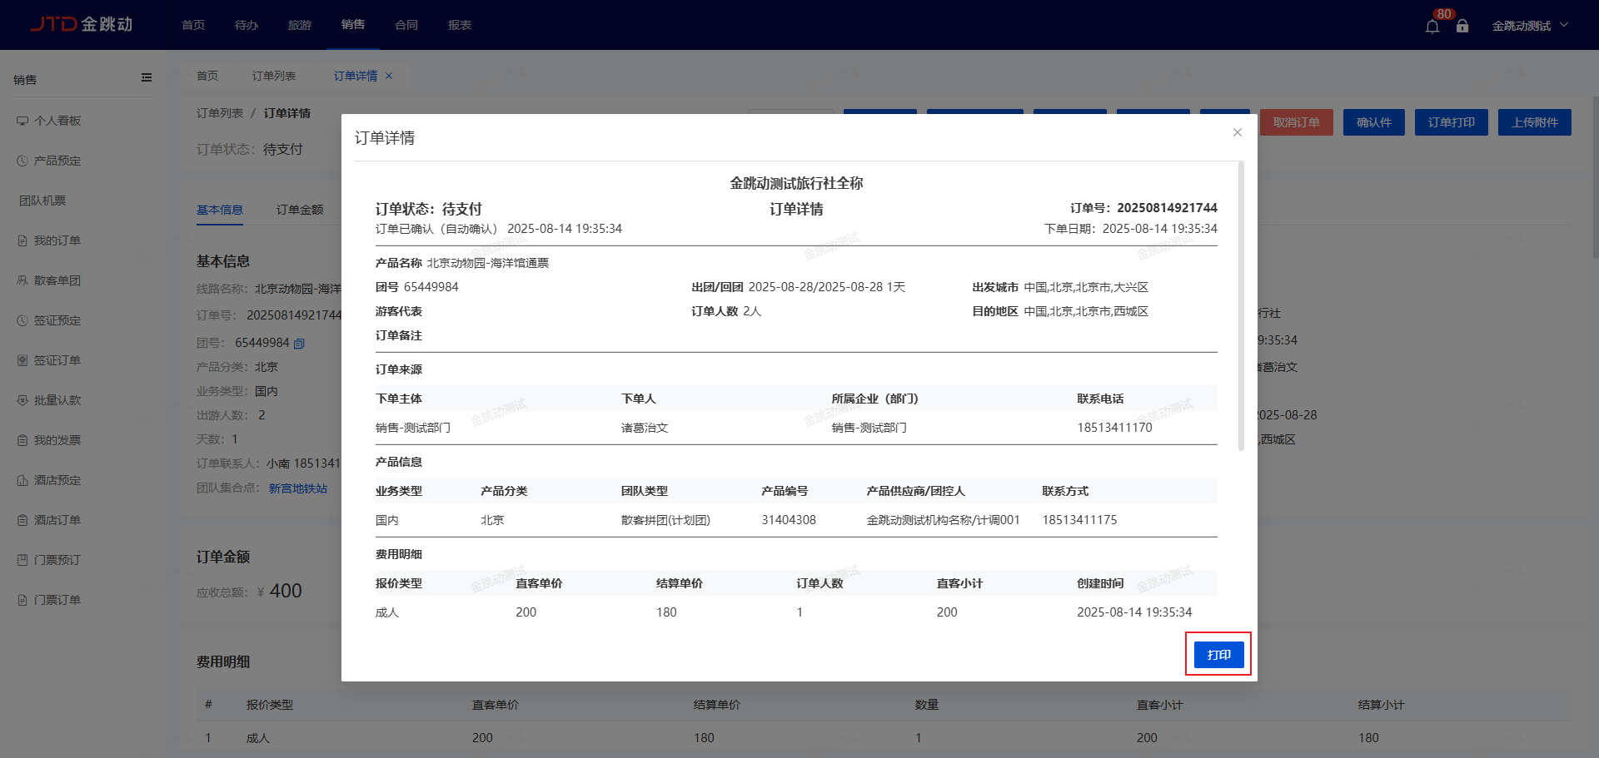Switch to the 订单列表 page tab
The height and width of the screenshot is (758, 1599).
[274, 76]
